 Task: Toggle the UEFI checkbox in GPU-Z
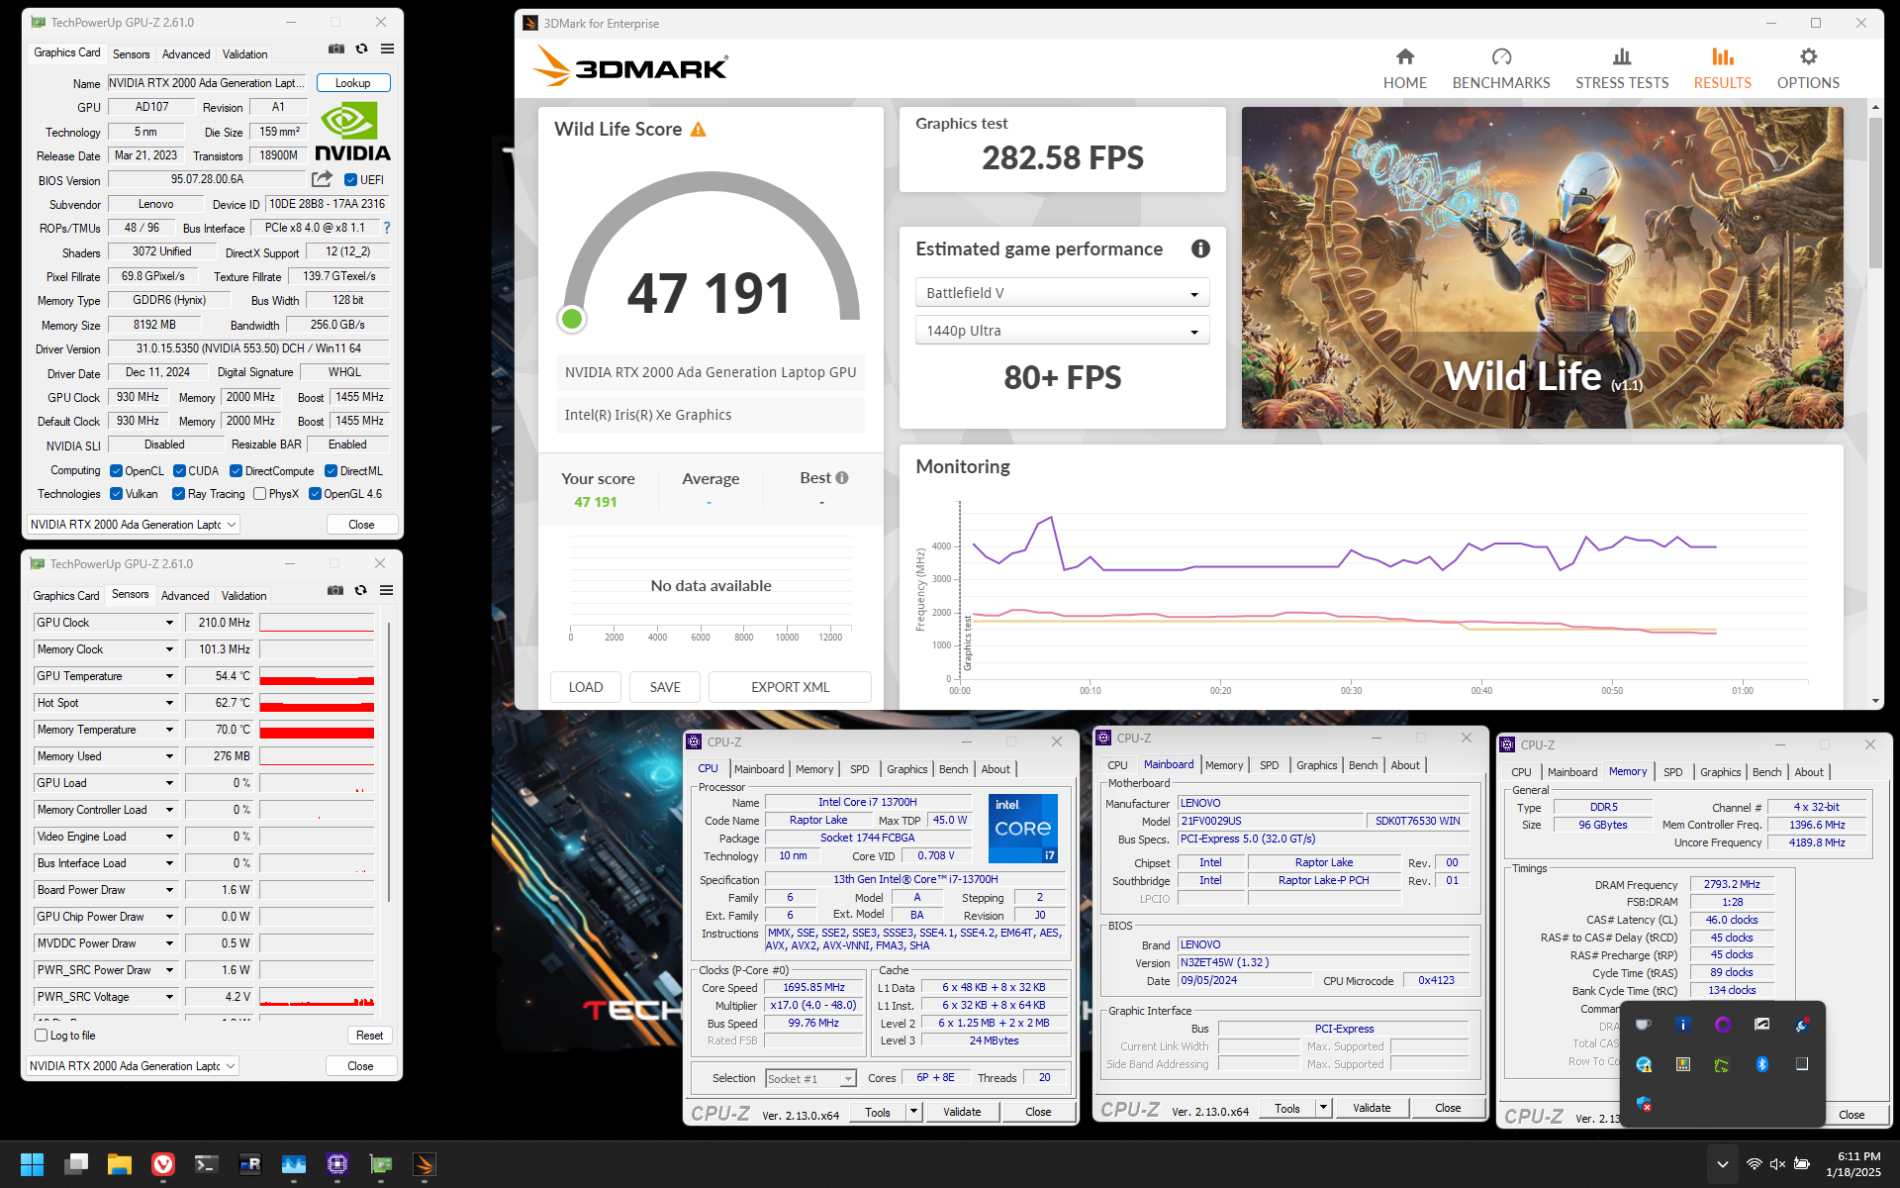click(x=350, y=180)
